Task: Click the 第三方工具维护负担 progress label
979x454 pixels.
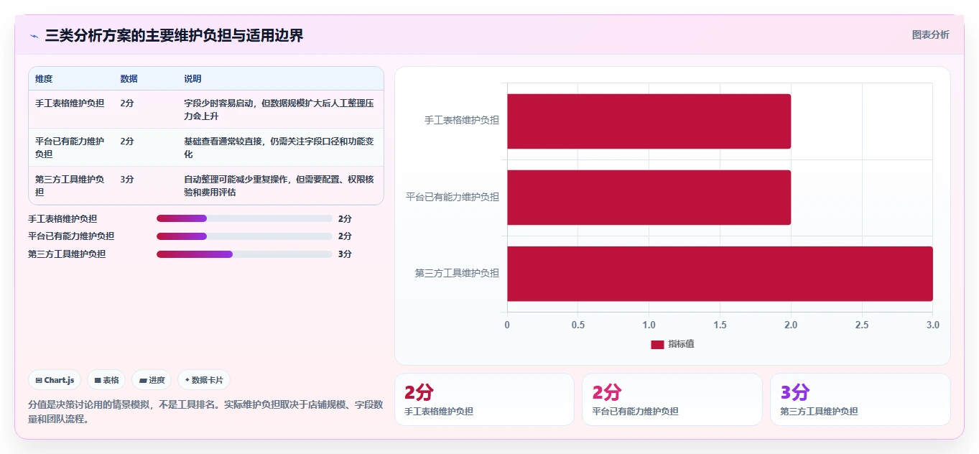Action: (67, 254)
